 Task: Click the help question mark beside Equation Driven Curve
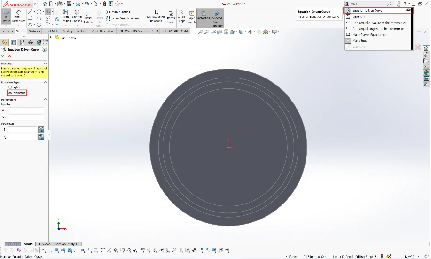tap(44, 49)
